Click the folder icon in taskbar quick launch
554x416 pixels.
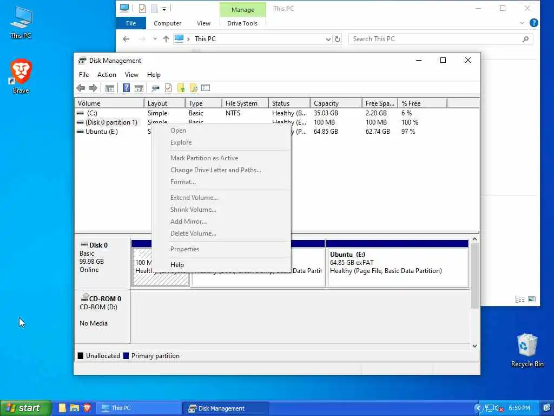coord(75,408)
